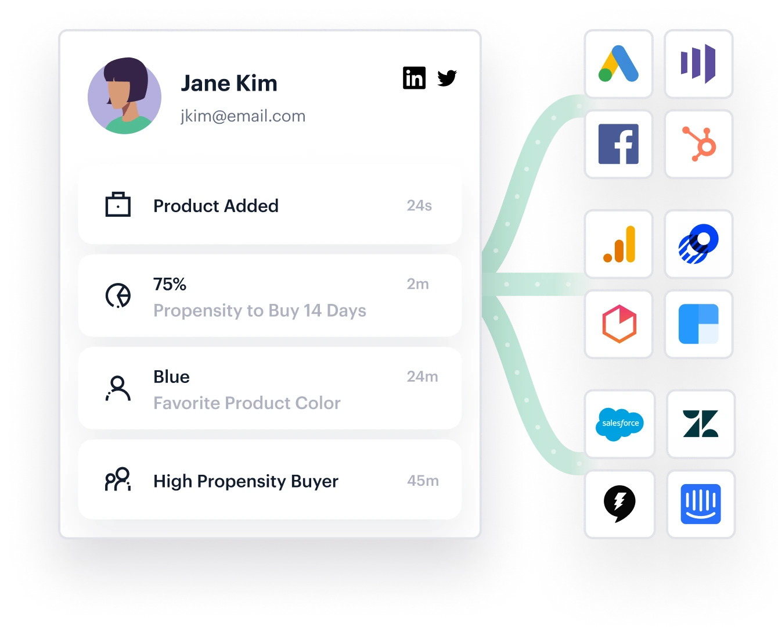Choose the HubSpot integration icon
This screenshot has width=778, height=627.
699,144
